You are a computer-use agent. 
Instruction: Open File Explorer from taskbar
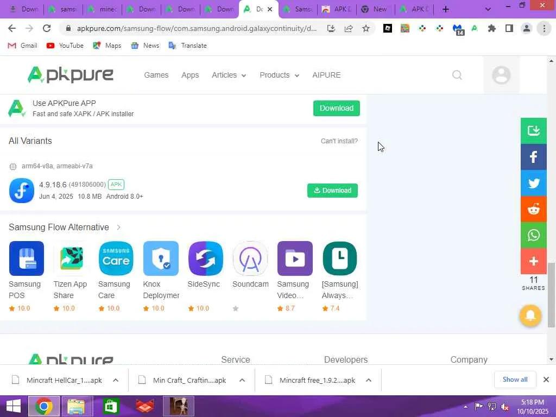[76, 406]
